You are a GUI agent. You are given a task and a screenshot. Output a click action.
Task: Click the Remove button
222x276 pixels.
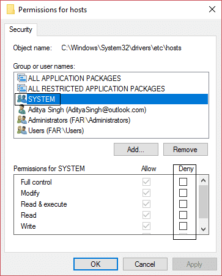point(185,150)
